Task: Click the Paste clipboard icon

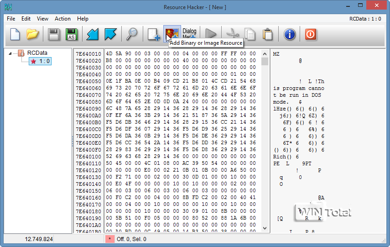Action: pos(268,34)
